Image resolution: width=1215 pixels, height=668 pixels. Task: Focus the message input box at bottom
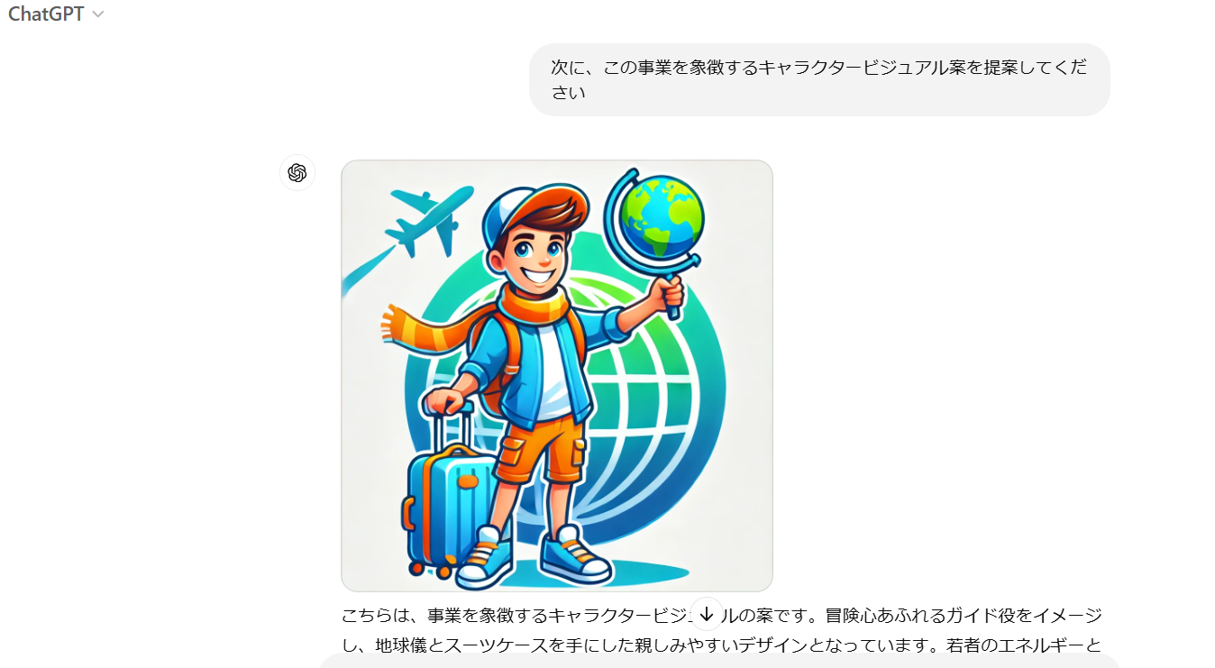pyautogui.click(x=719, y=662)
